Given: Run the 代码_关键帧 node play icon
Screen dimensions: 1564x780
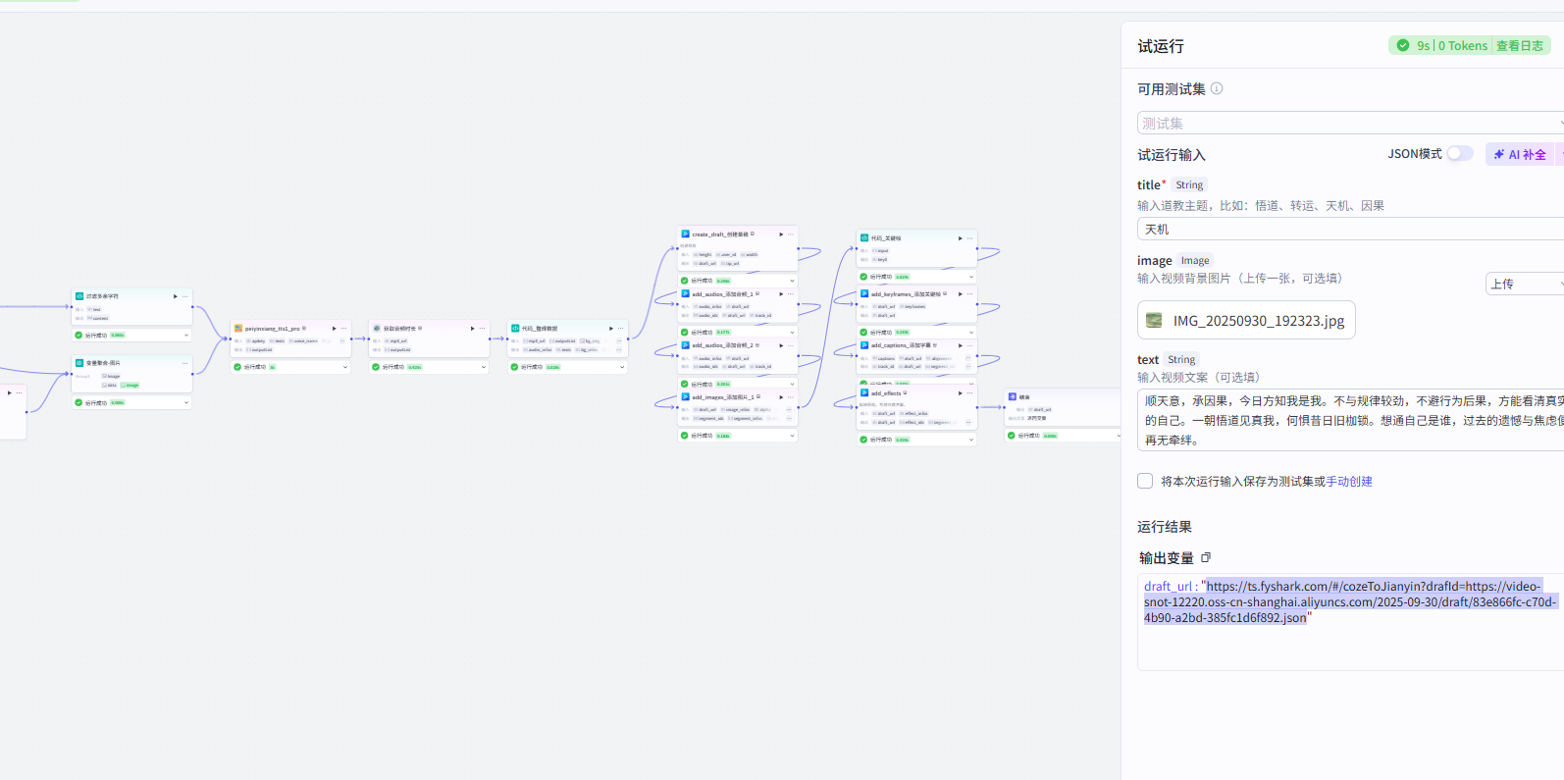Looking at the screenshot, I should pyautogui.click(x=961, y=238).
